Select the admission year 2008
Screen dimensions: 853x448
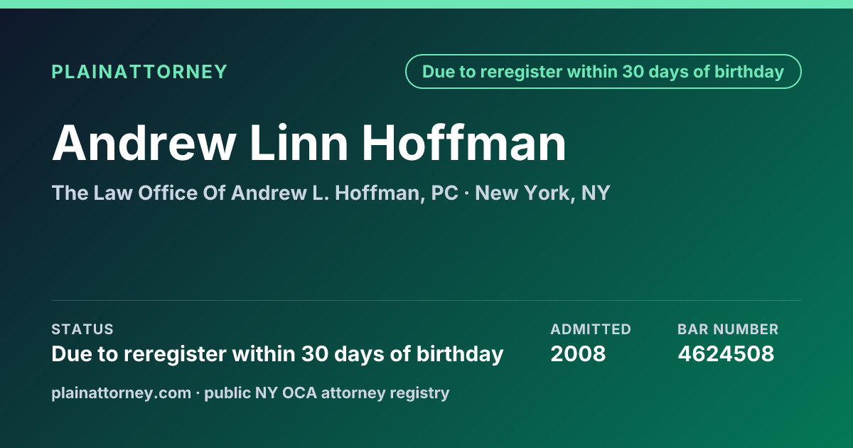click(x=578, y=353)
